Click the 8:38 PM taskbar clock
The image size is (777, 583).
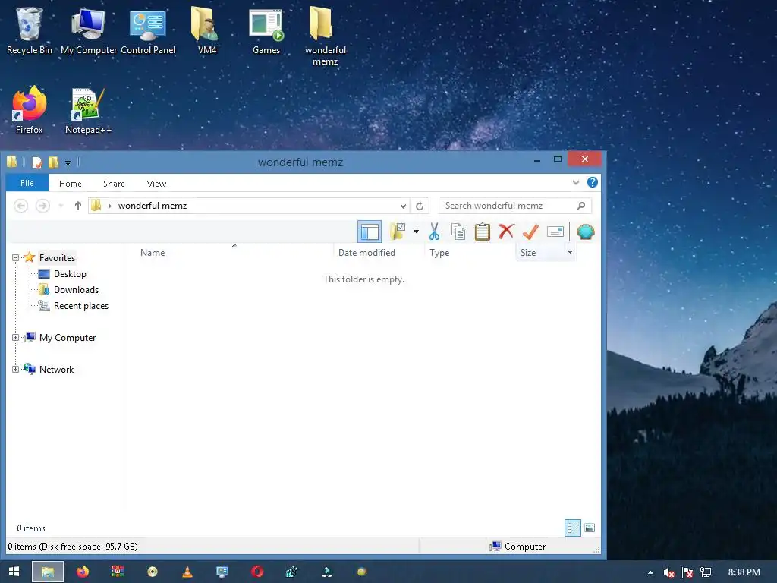pos(744,572)
